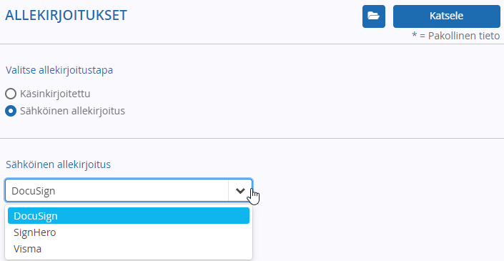Choose the highlighted DocuSign option in the list

129,216
